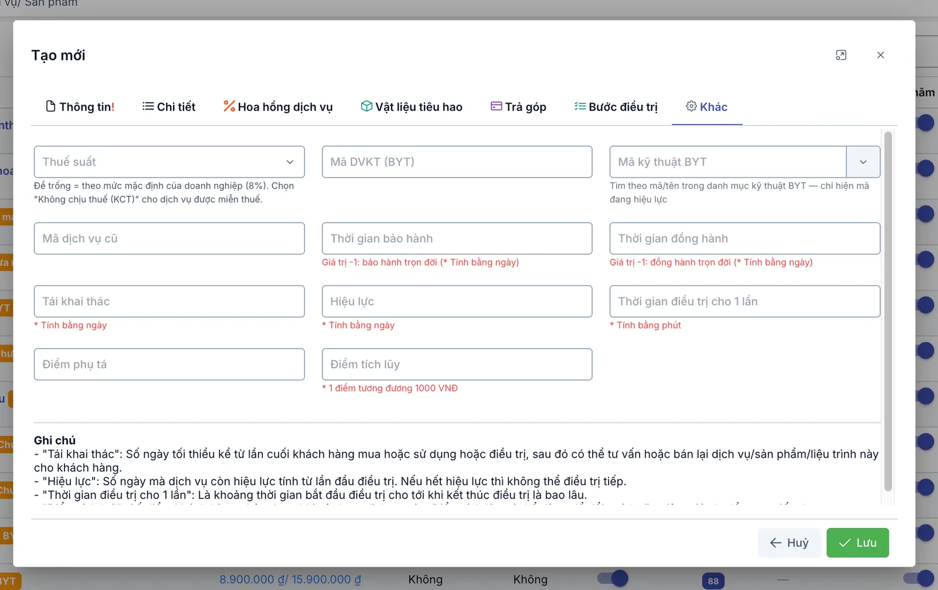Viewport: 938px width, 590px height.
Task: Click the Thuế suất help text about KCT
Action: pos(164,192)
